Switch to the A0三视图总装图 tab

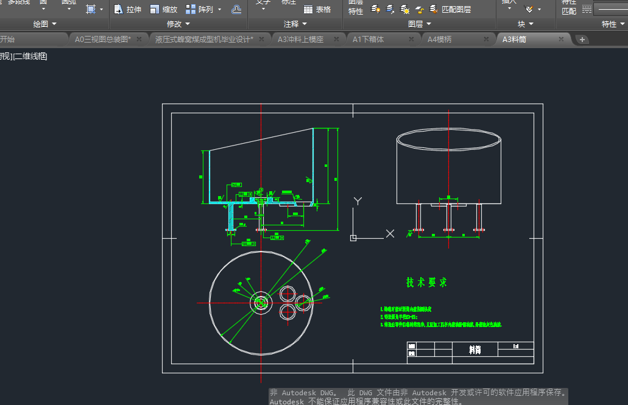tap(102, 39)
